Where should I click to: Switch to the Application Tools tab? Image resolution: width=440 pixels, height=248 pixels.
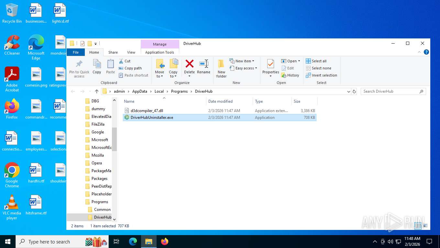tap(160, 52)
